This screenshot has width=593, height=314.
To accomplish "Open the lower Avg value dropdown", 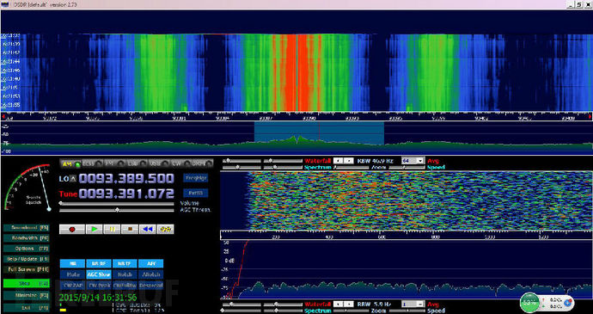I will 413,305.
